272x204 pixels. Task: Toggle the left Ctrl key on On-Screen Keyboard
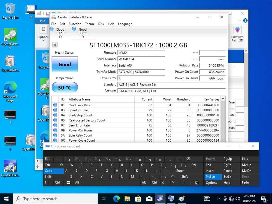pos(59,182)
